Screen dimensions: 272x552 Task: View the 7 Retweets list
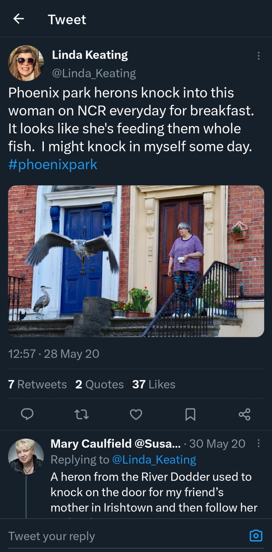[x=37, y=384]
